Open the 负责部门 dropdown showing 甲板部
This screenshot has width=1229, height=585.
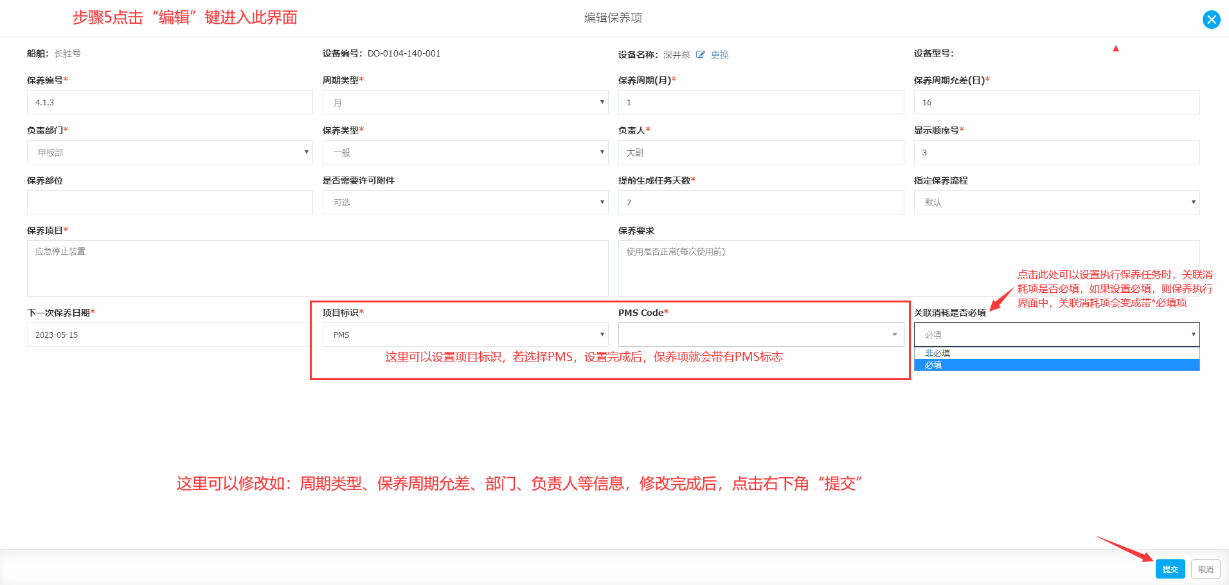pos(170,152)
